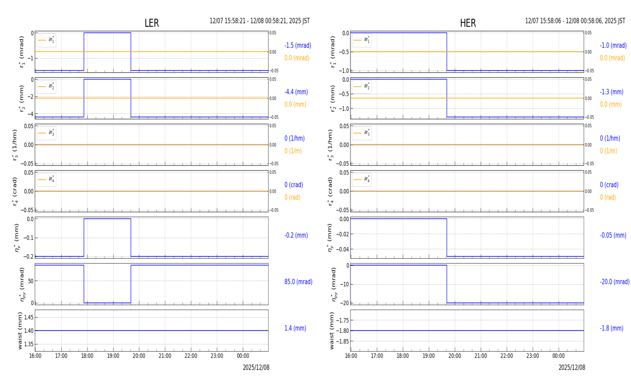
Task: Click the 2025/12/08 date under the LER plot
Action: coord(256,368)
